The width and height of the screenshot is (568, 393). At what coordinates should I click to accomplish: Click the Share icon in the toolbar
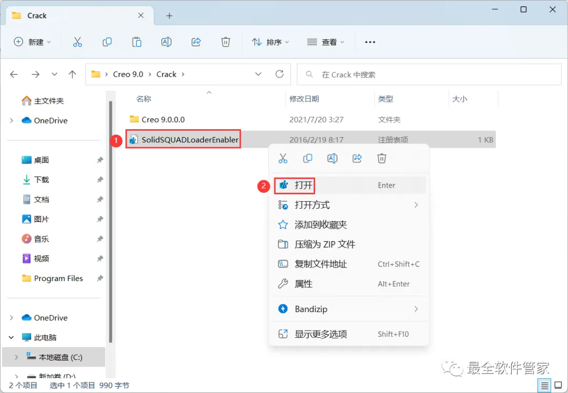click(x=196, y=42)
